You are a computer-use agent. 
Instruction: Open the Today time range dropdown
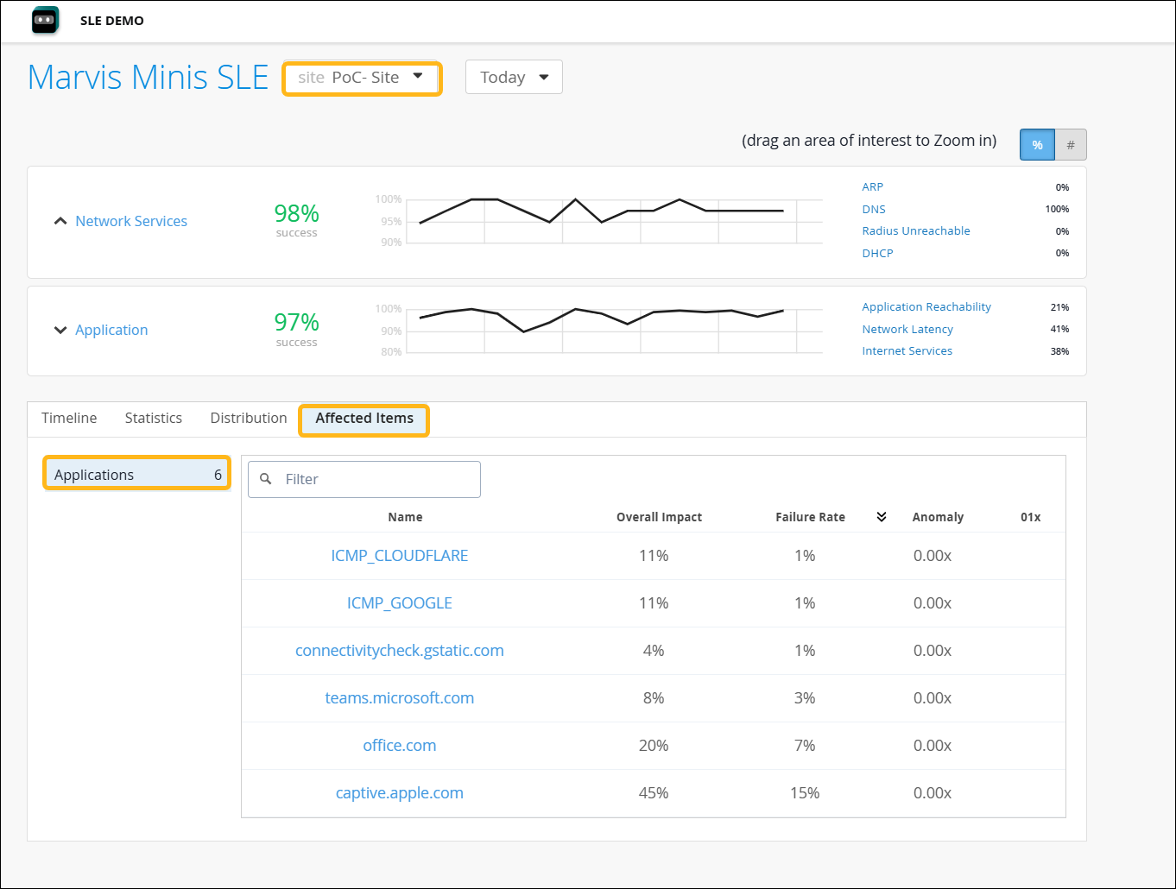[514, 77]
